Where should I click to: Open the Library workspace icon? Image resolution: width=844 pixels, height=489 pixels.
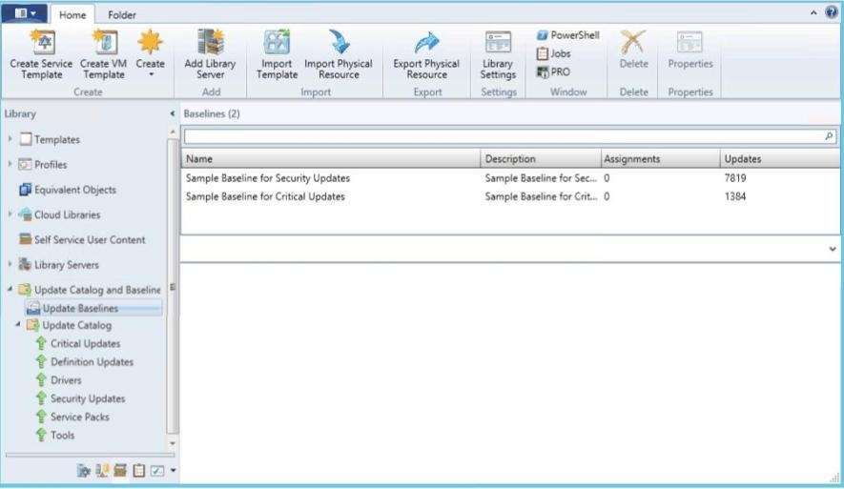[120, 471]
